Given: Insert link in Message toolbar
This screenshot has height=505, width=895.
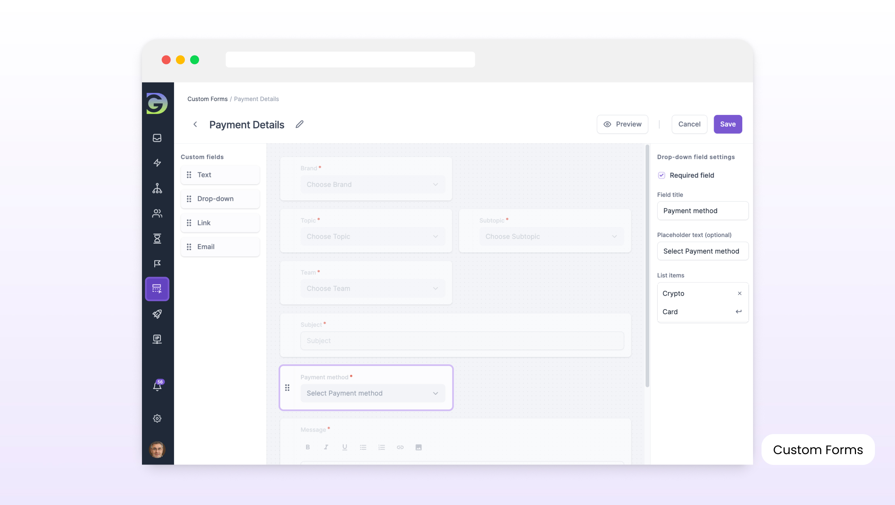Looking at the screenshot, I should coord(400,447).
